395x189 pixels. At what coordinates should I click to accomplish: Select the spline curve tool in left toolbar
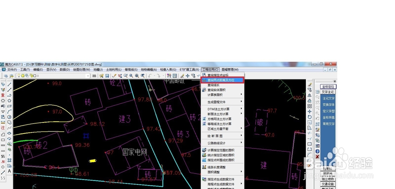pyautogui.click(x=9, y=128)
